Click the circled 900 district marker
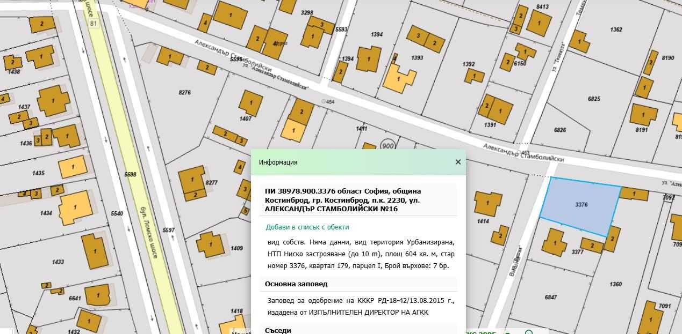 pos(387,145)
